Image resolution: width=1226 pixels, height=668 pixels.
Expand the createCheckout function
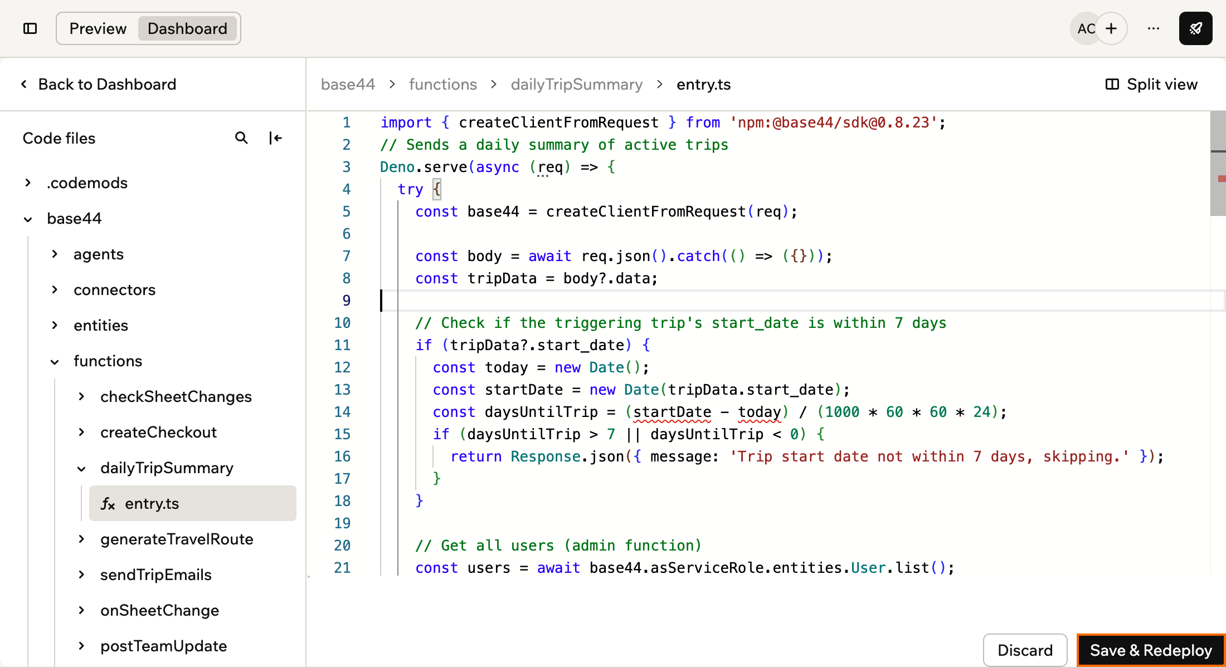pos(81,432)
